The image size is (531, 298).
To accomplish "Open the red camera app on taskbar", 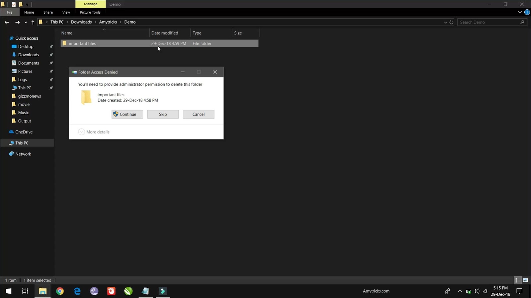I will pyautogui.click(x=111, y=291).
